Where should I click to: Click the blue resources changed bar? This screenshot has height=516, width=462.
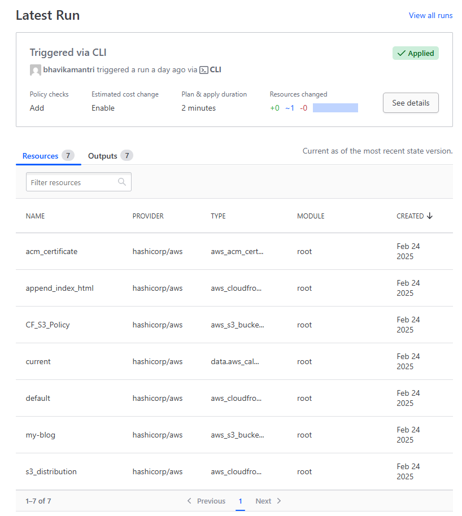tap(335, 108)
